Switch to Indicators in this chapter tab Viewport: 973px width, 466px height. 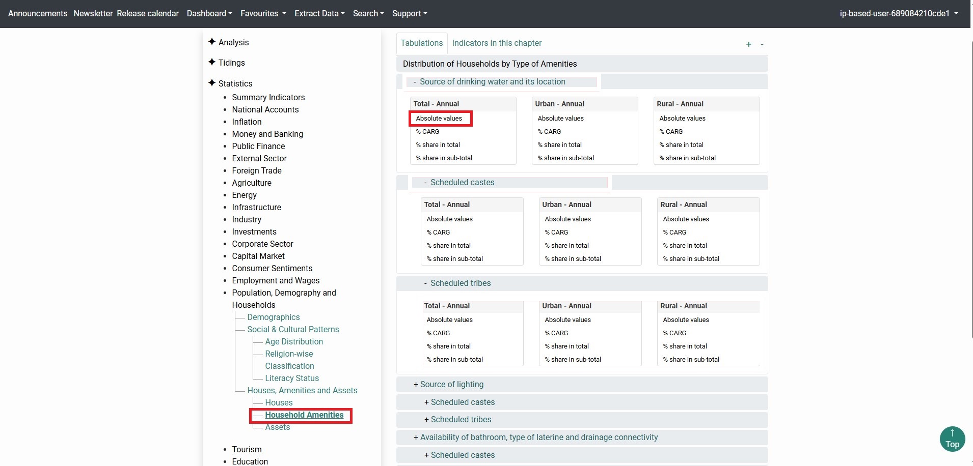point(497,43)
